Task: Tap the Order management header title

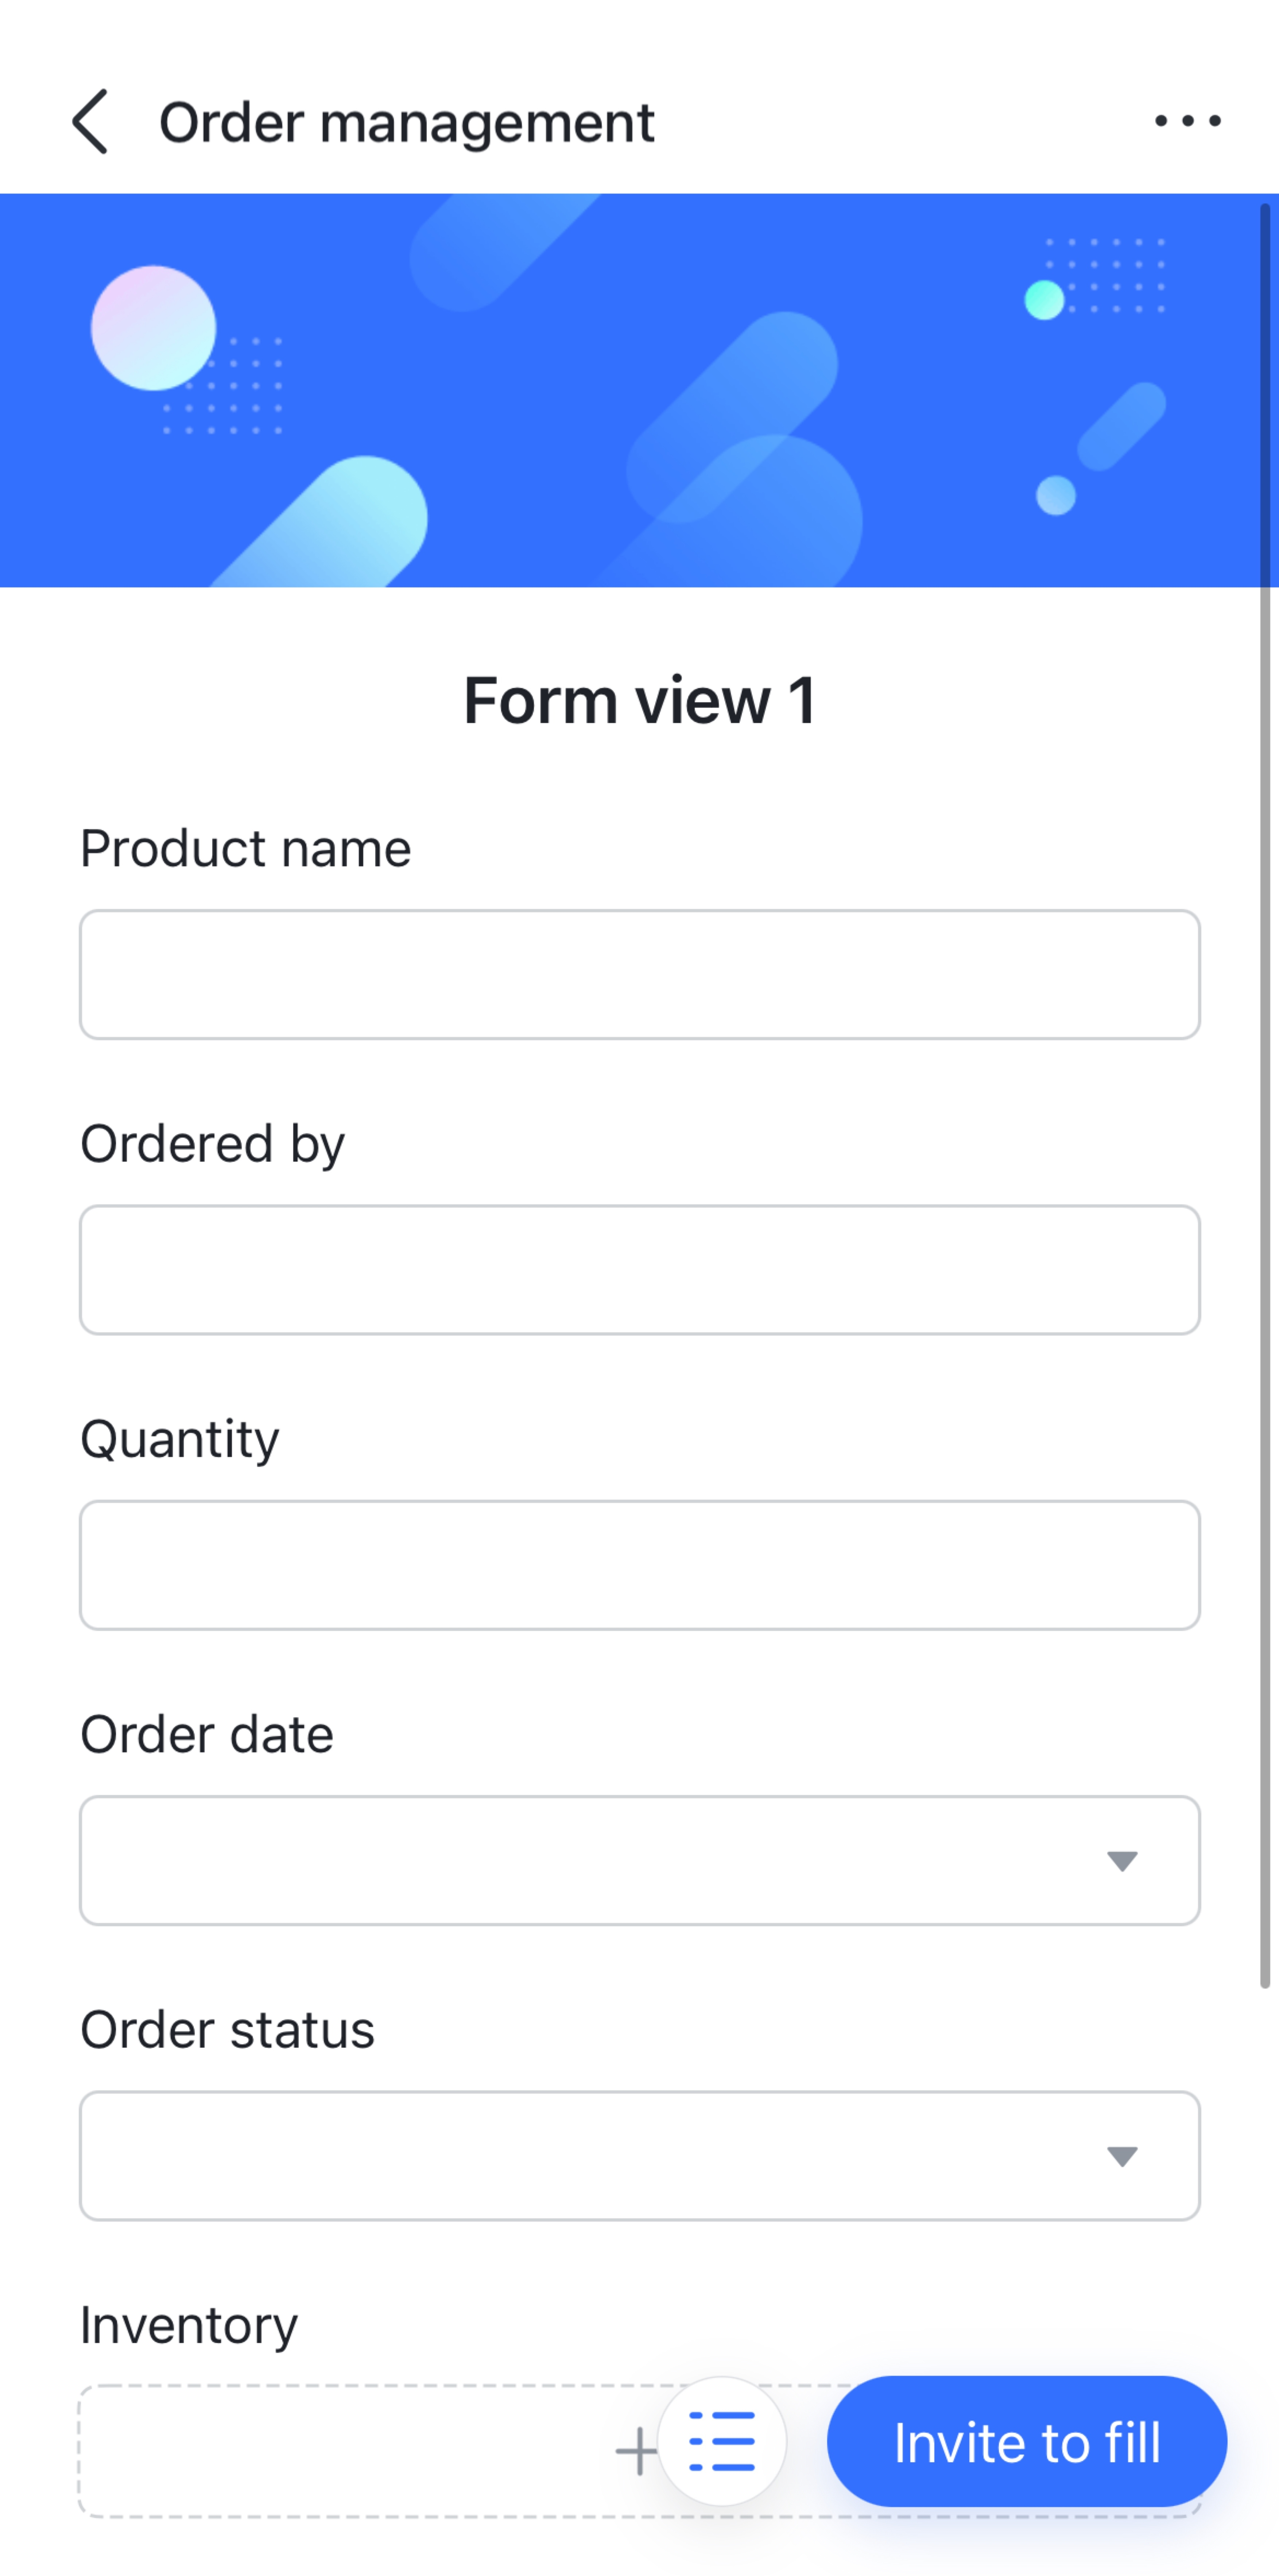Action: pos(406,123)
